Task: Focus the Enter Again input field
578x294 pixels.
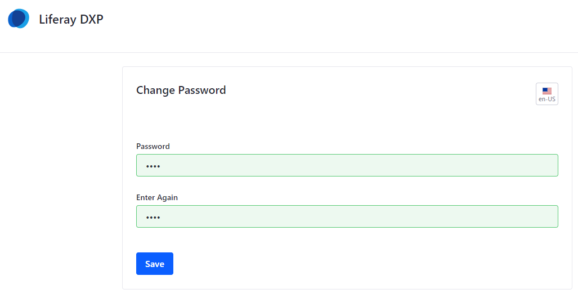Action: [x=347, y=216]
